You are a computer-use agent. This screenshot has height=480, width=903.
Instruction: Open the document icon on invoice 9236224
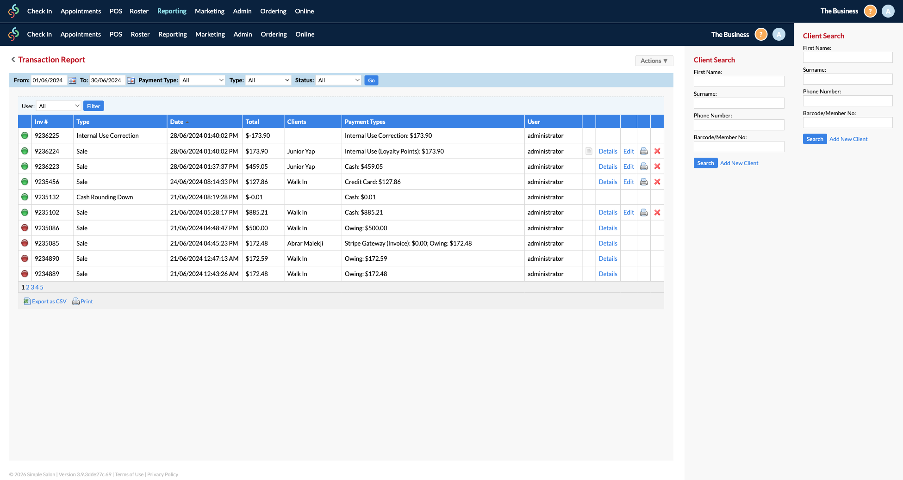pos(589,151)
